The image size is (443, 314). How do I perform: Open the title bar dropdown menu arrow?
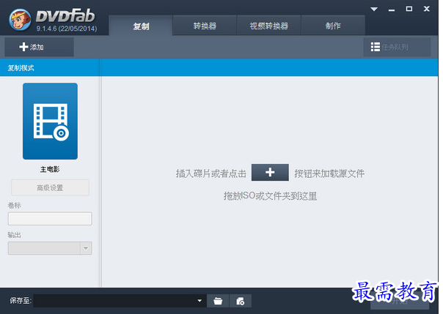[374, 9]
